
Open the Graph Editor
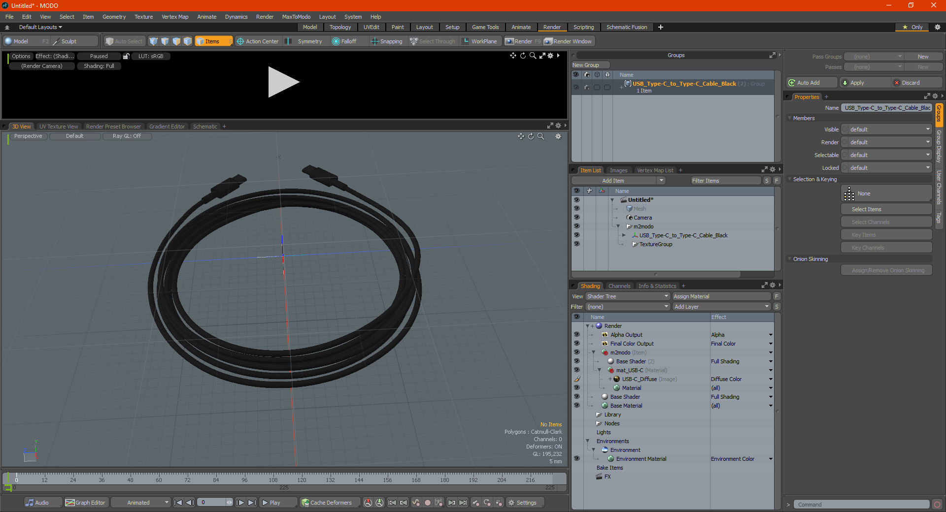(86, 503)
